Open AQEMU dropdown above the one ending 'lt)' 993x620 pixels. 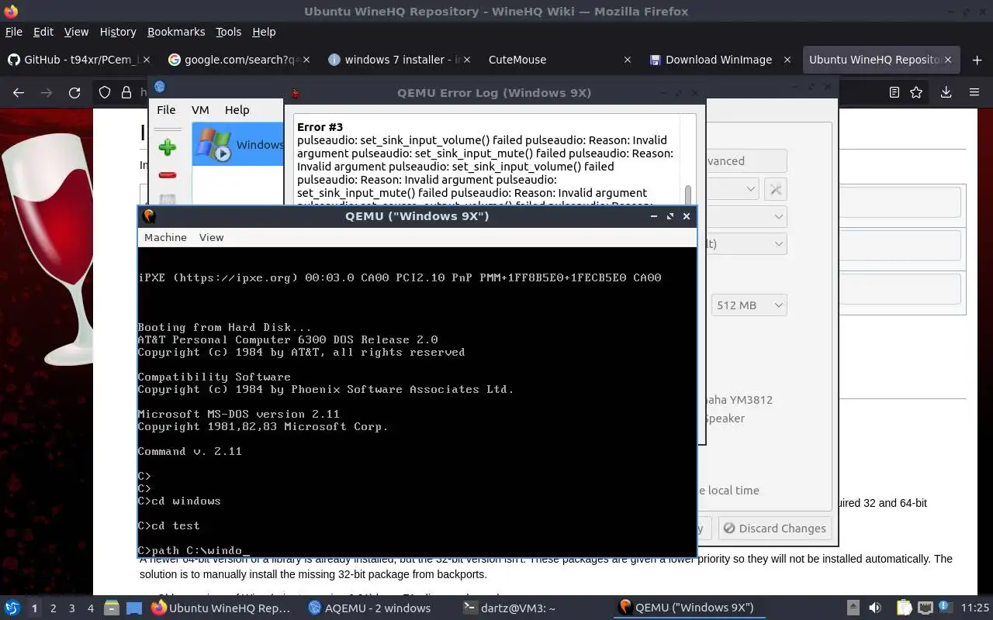(x=746, y=217)
